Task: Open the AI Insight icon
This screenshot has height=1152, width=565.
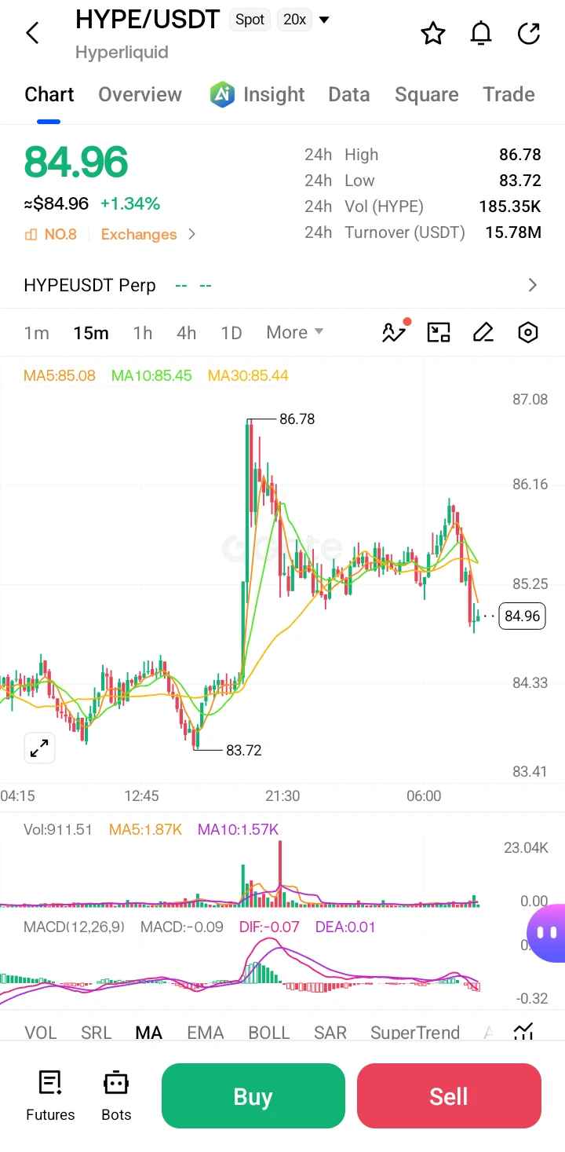Action: 223,94
